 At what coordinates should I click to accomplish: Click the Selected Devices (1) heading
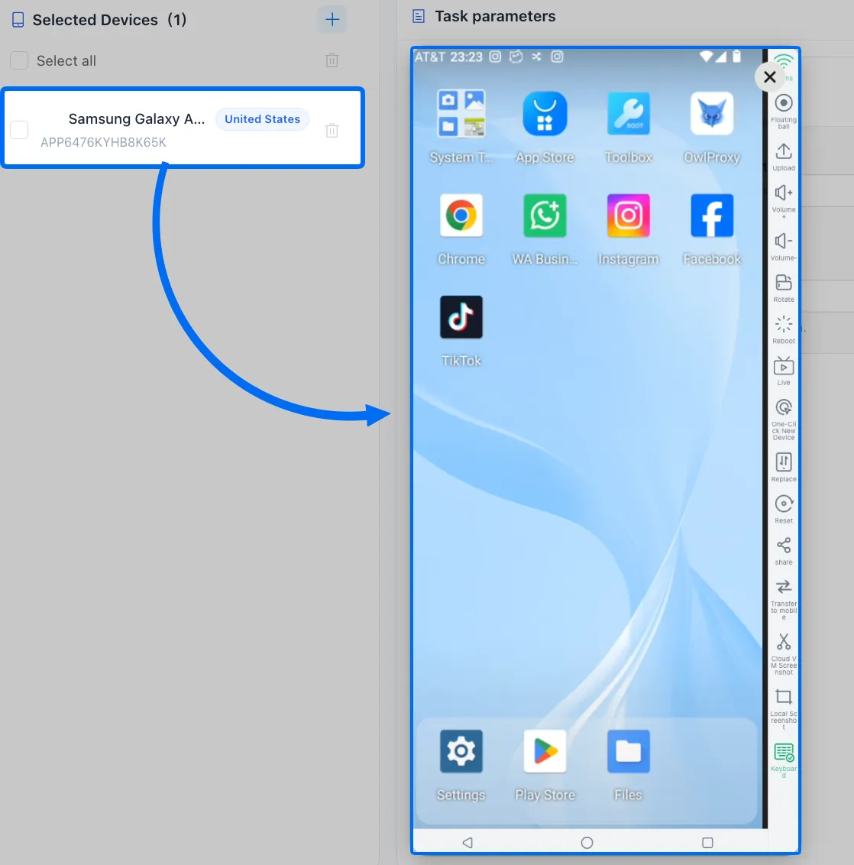109,20
